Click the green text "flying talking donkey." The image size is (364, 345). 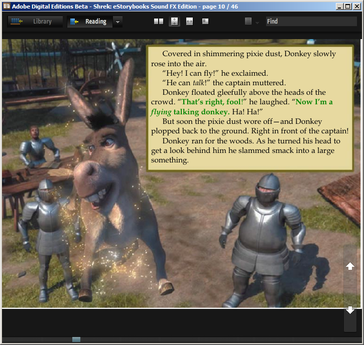pos(190,112)
